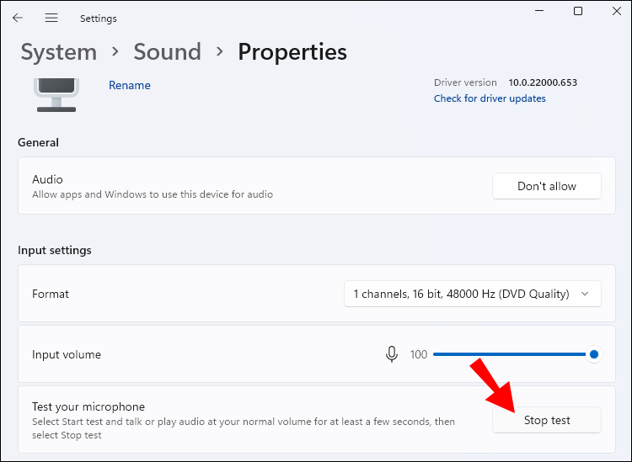Select the Audio setting row label
Image resolution: width=632 pixels, height=462 pixels.
point(47,179)
